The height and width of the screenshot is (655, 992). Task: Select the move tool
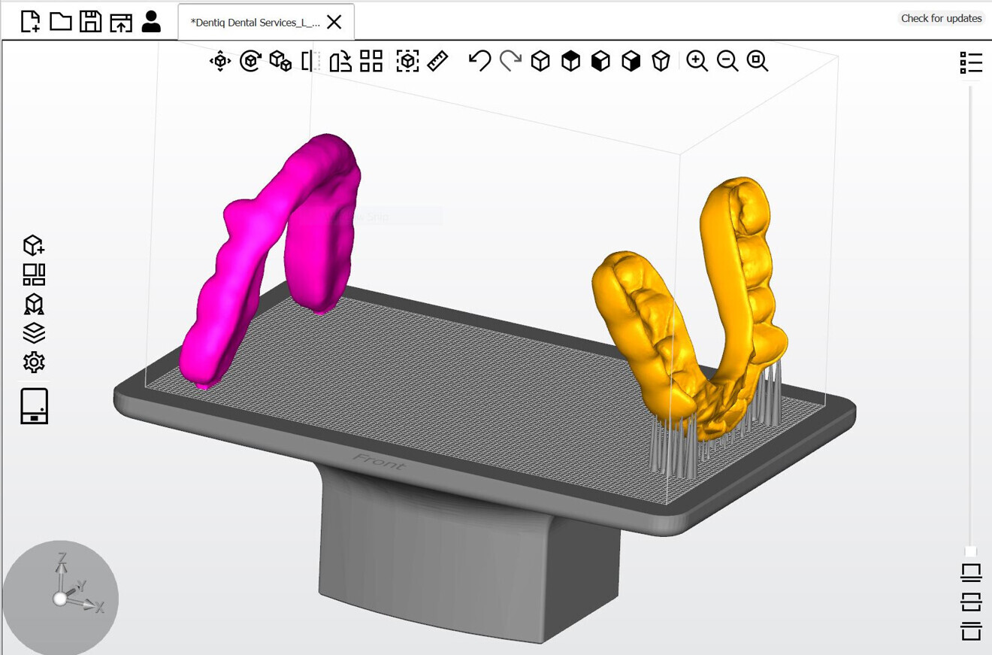pyautogui.click(x=220, y=61)
